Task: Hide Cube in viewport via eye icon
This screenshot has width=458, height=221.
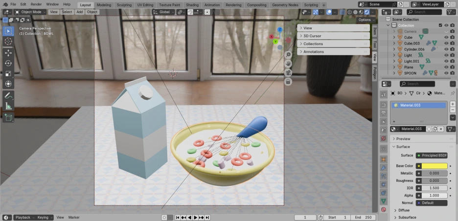Action: coord(446,37)
